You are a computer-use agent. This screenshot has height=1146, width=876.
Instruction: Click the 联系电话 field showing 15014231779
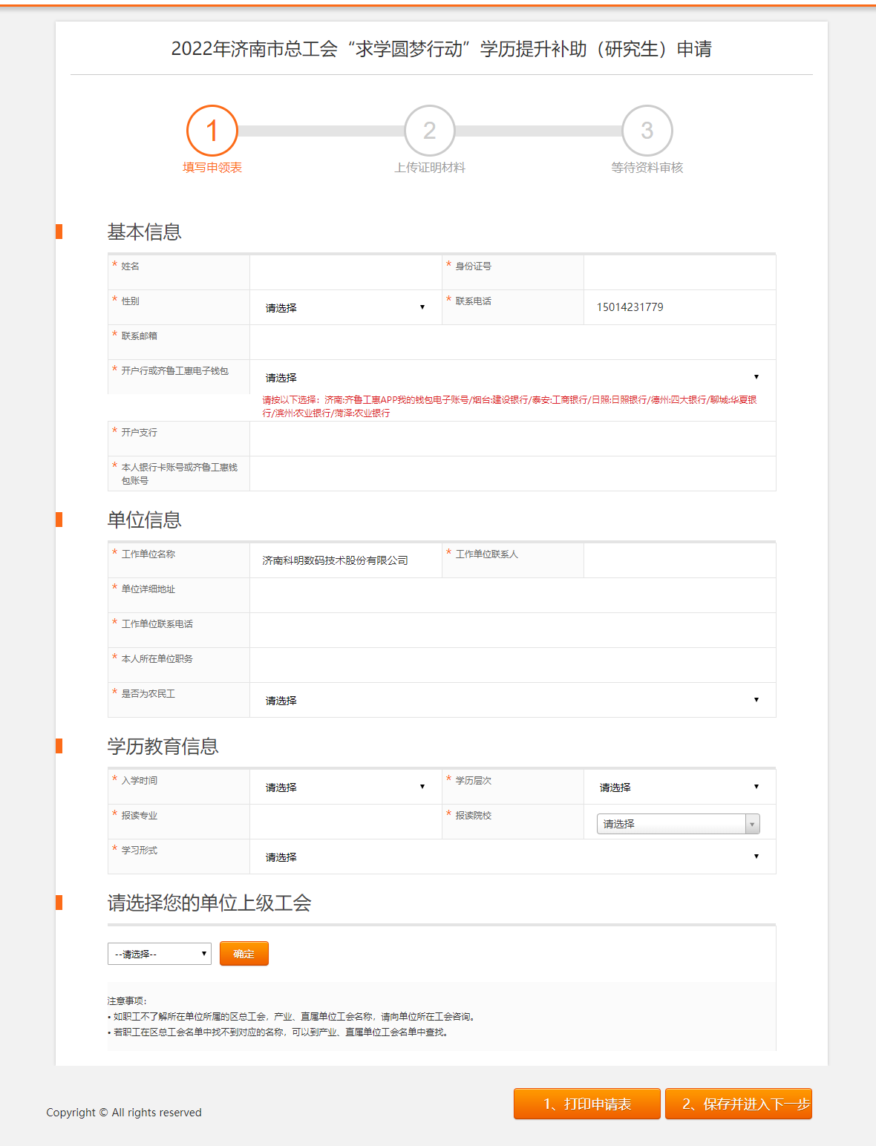(679, 307)
